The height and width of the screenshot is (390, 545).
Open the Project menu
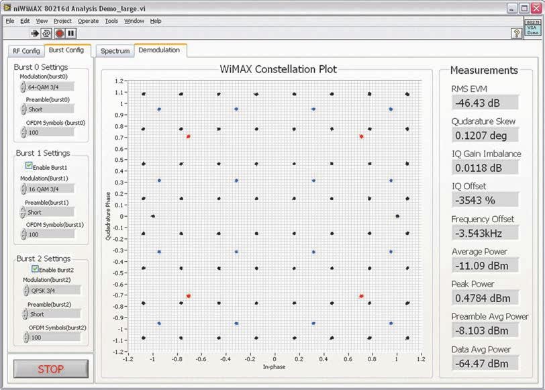coord(62,21)
